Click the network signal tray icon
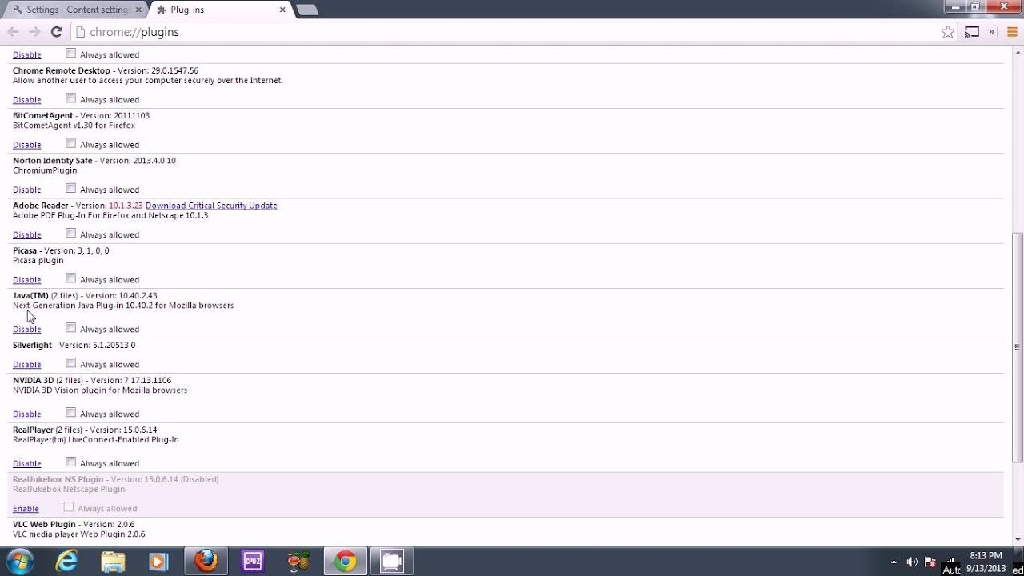 click(950, 562)
